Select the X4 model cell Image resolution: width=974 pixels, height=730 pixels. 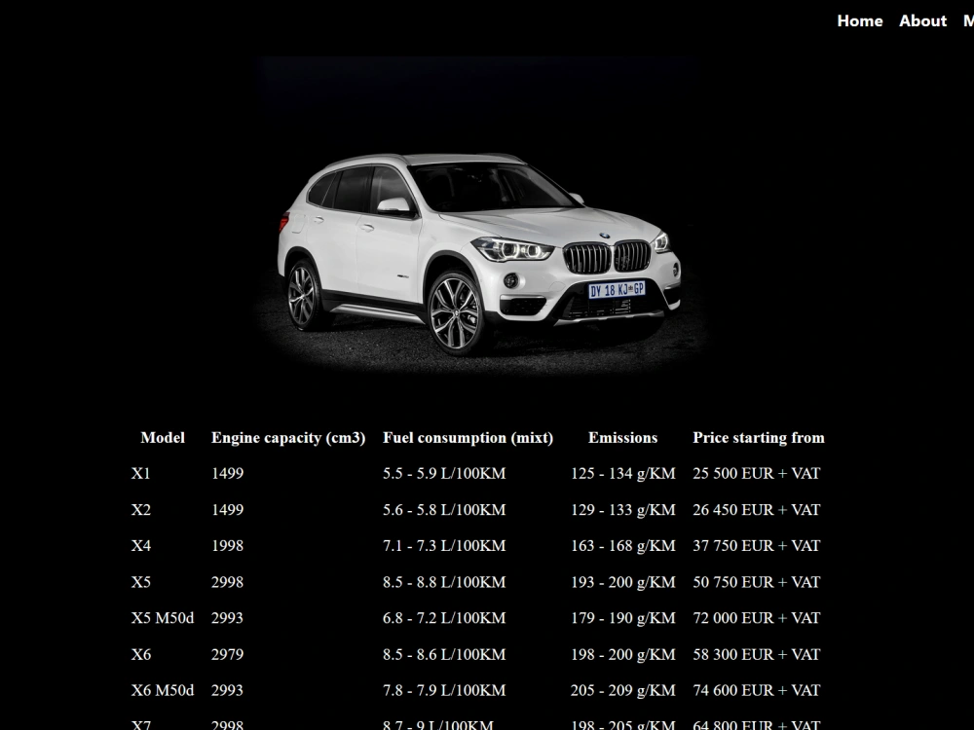(141, 546)
